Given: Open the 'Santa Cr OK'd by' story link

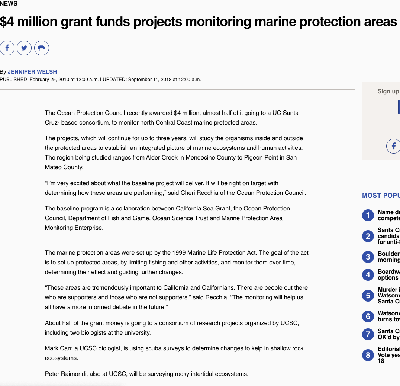Looking at the screenshot, I should tap(389, 334).
